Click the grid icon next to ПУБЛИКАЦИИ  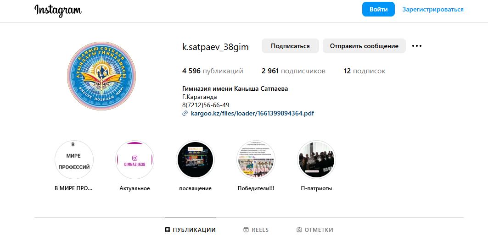coord(168,230)
